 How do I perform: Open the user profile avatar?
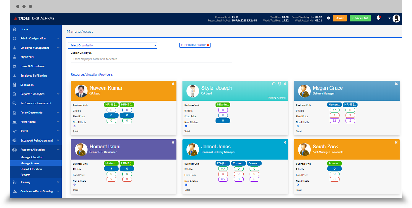point(396,18)
